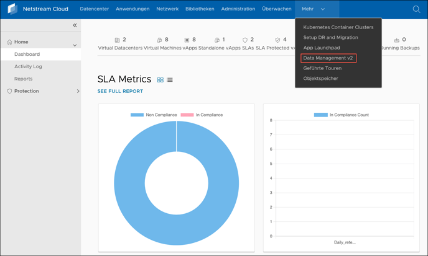The image size is (428, 256).
Task: Open search with magnifier icon
Action: pos(416,9)
